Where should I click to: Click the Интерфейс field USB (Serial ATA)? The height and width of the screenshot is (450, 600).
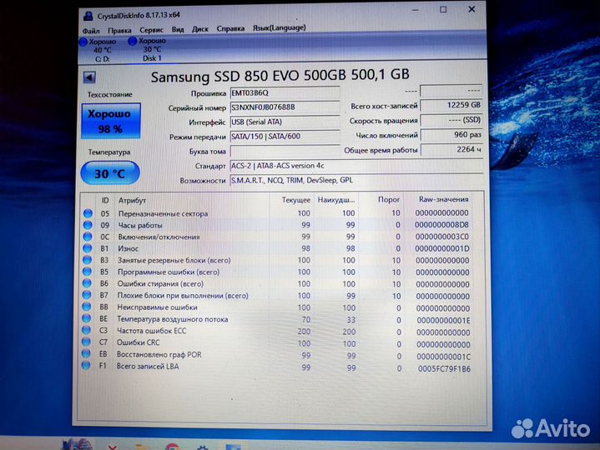click(x=285, y=122)
